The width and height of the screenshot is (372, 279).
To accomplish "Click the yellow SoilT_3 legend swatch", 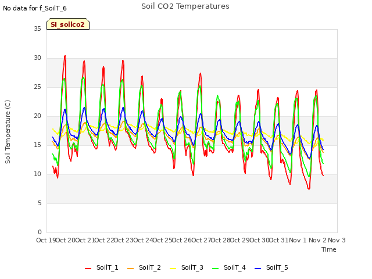I will [x=173, y=269].
